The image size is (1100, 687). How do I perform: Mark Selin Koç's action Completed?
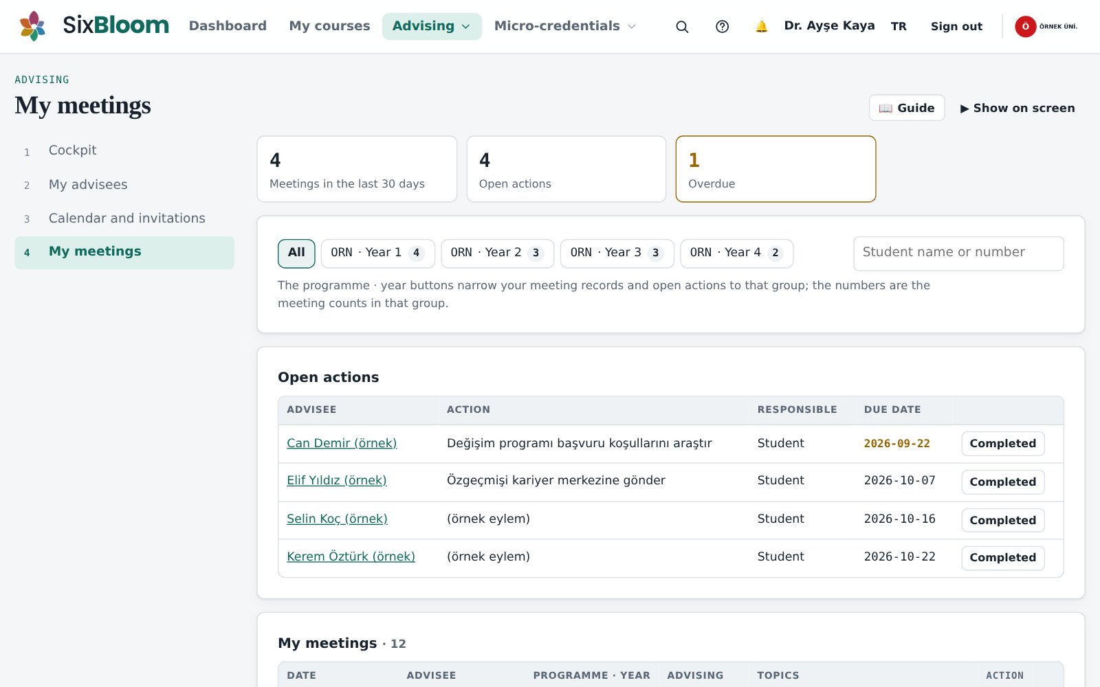pos(1002,521)
